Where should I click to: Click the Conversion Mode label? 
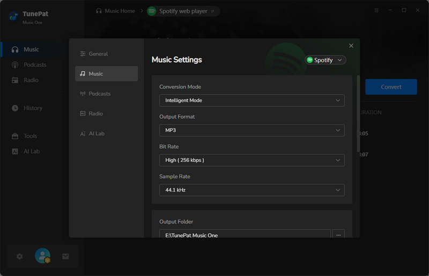tap(180, 86)
